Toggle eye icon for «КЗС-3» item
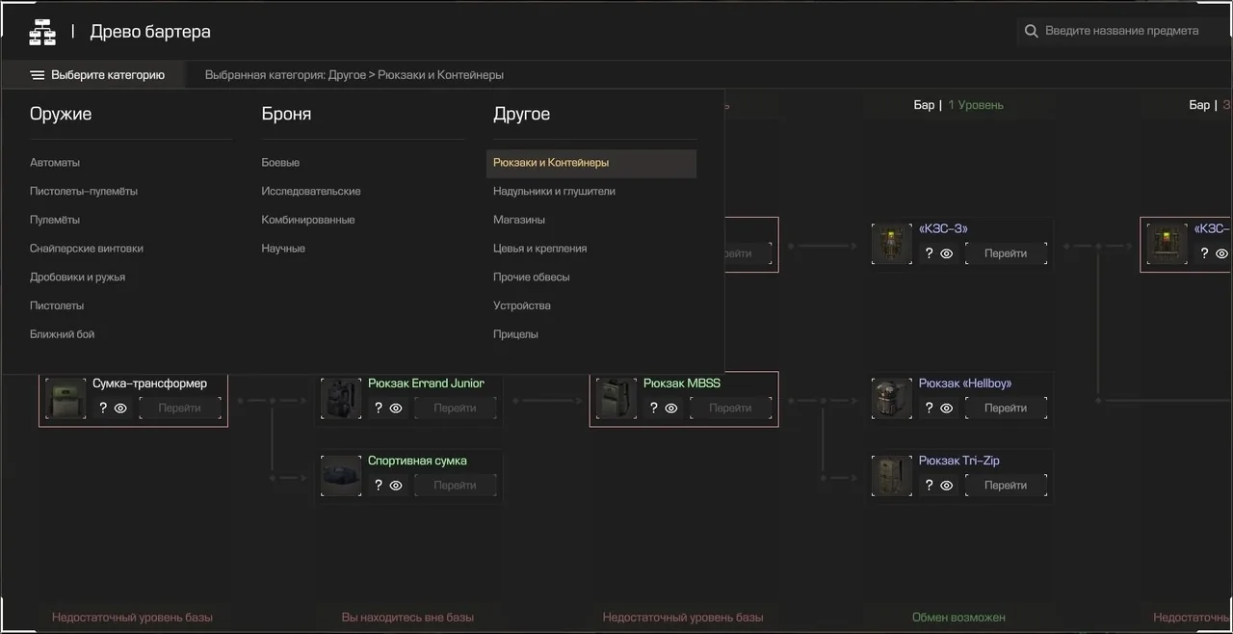 click(x=947, y=254)
